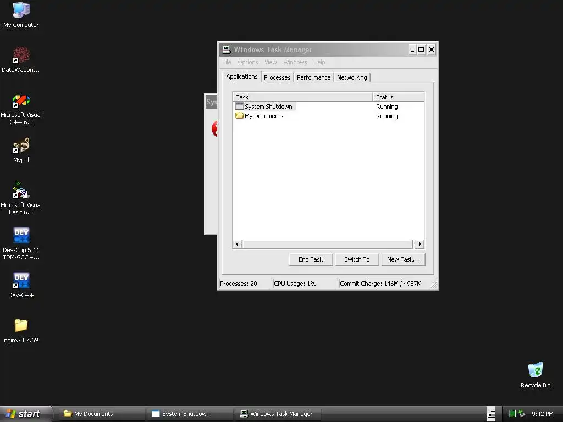Open the Help menu
Viewport: 563px width, 422px height.
pyautogui.click(x=319, y=62)
